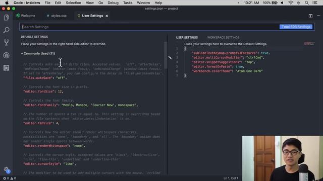Click the "editor.fontFamily" setting line

pyautogui.click(x=80, y=105)
